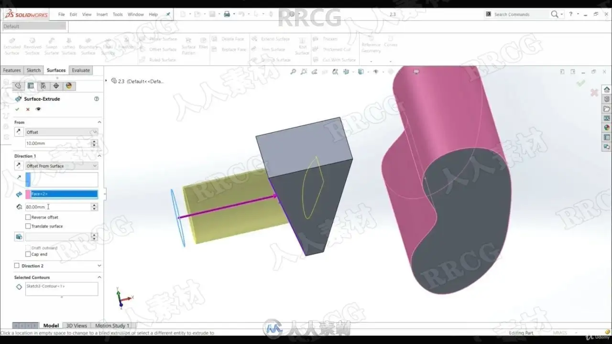Click the green confirmation corner checkmark
The height and width of the screenshot is (344, 612).
click(581, 83)
